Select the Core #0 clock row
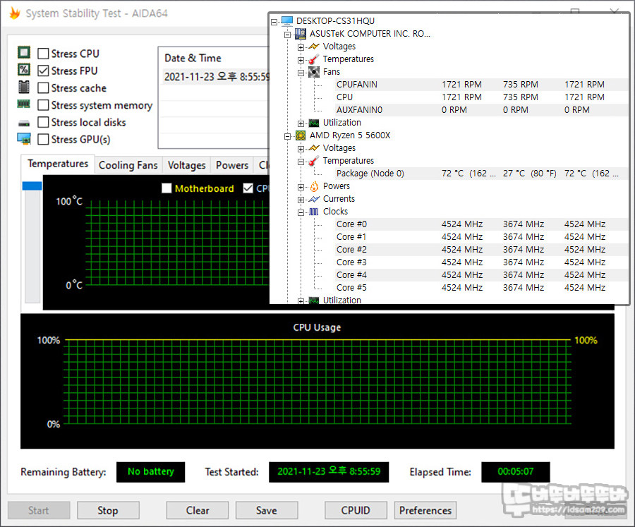Viewport: 635px width, 527px height. pos(481,224)
